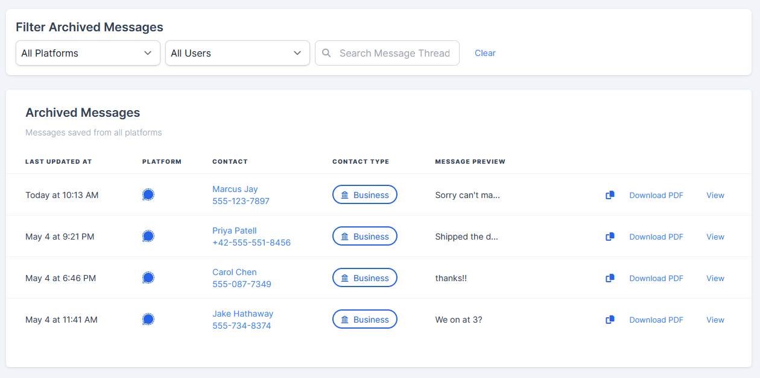
Task: Click the Signal icon beside Priya Patell's entry
Action: 148,236
